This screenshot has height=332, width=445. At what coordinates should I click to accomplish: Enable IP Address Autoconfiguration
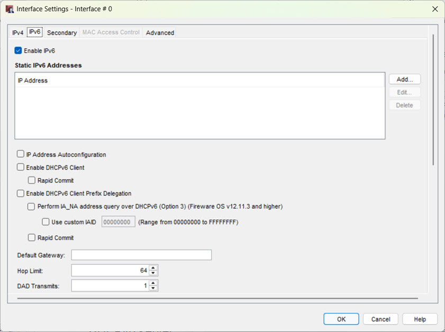(20, 154)
